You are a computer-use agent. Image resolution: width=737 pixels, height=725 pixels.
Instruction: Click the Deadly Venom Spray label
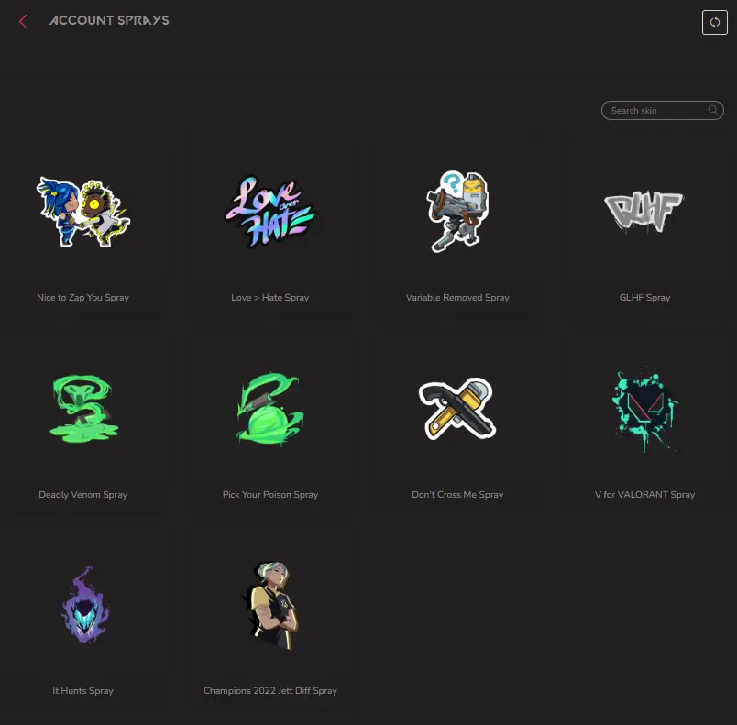(83, 495)
